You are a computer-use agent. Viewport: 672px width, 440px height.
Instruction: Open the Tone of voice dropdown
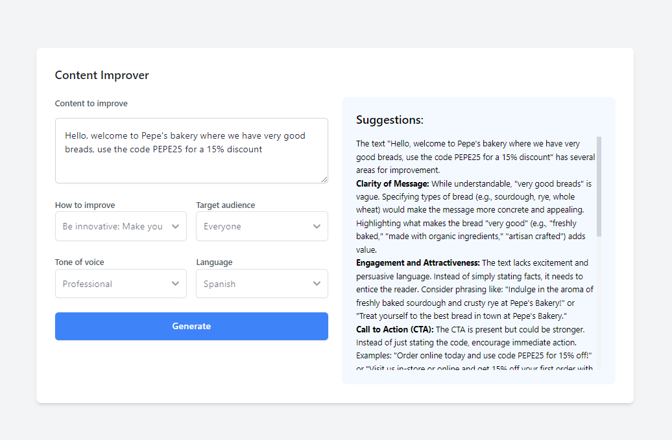tap(121, 283)
